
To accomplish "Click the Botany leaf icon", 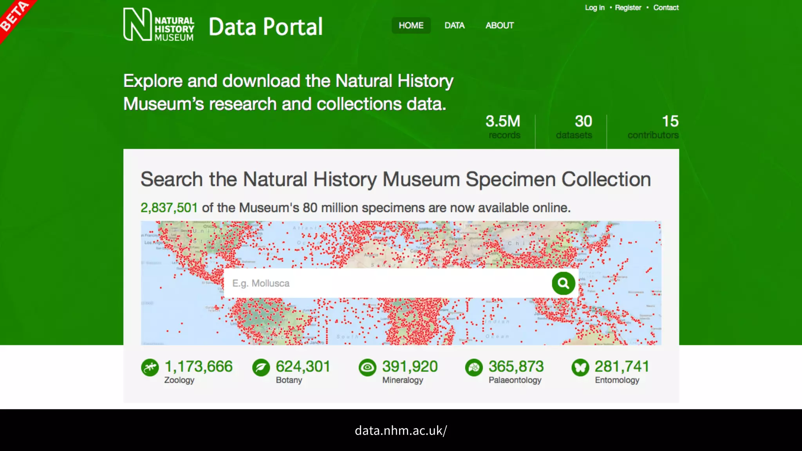I will pyautogui.click(x=261, y=368).
